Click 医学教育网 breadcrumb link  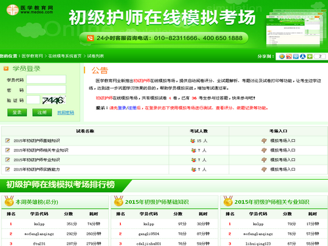32,56
